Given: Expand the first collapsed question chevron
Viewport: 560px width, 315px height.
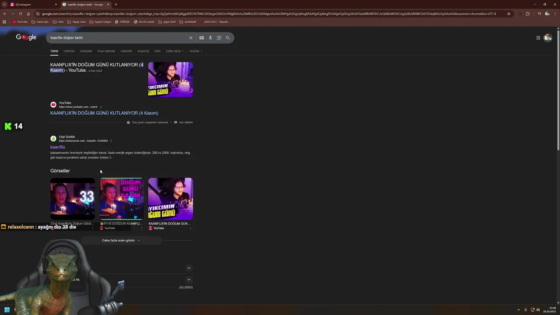Looking at the screenshot, I should [189, 268].
